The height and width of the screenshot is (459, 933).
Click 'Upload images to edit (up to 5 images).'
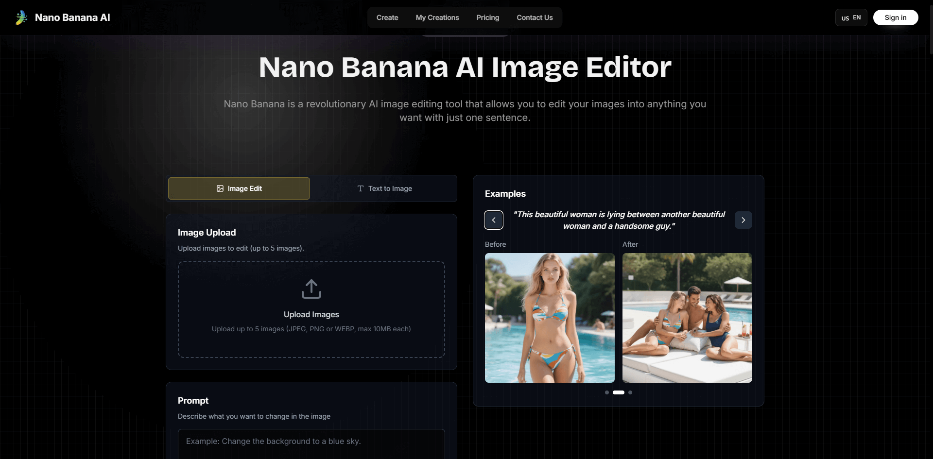tap(241, 248)
